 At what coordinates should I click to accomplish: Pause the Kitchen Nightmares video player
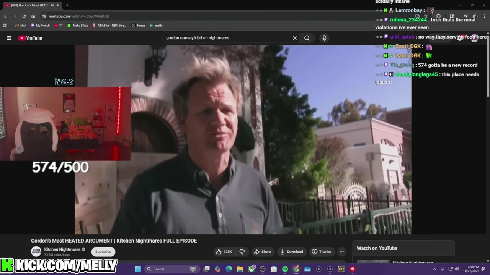click(x=243, y=139)
